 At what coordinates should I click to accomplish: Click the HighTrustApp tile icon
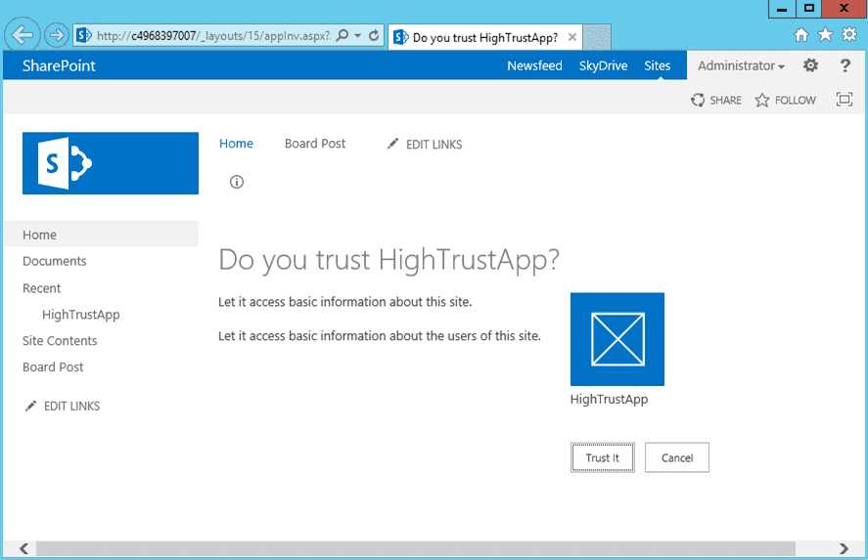click(x=617, y=339)
